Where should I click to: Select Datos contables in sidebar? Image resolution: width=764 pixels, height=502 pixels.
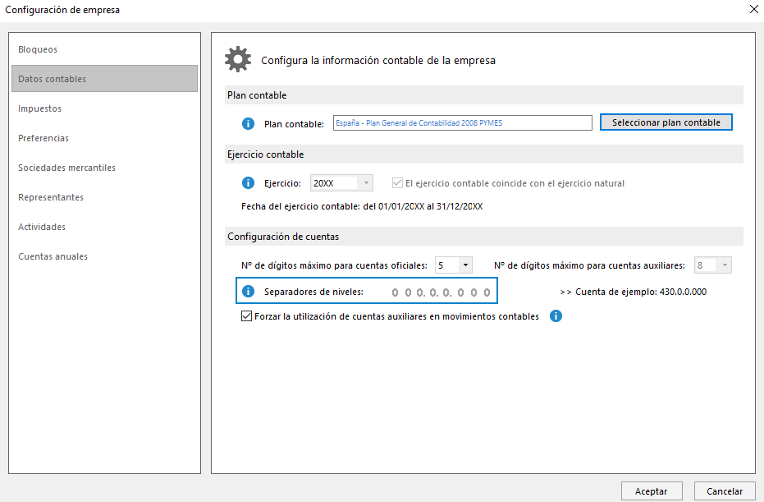(x=105, y=79)
